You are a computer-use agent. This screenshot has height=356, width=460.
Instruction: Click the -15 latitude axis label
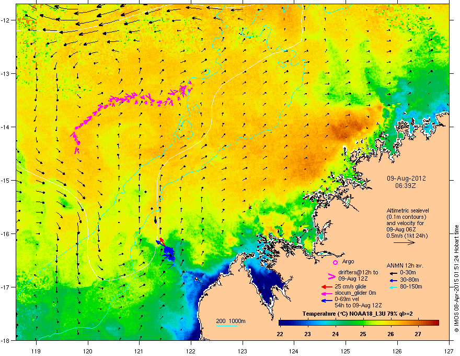tap(6, 180)
